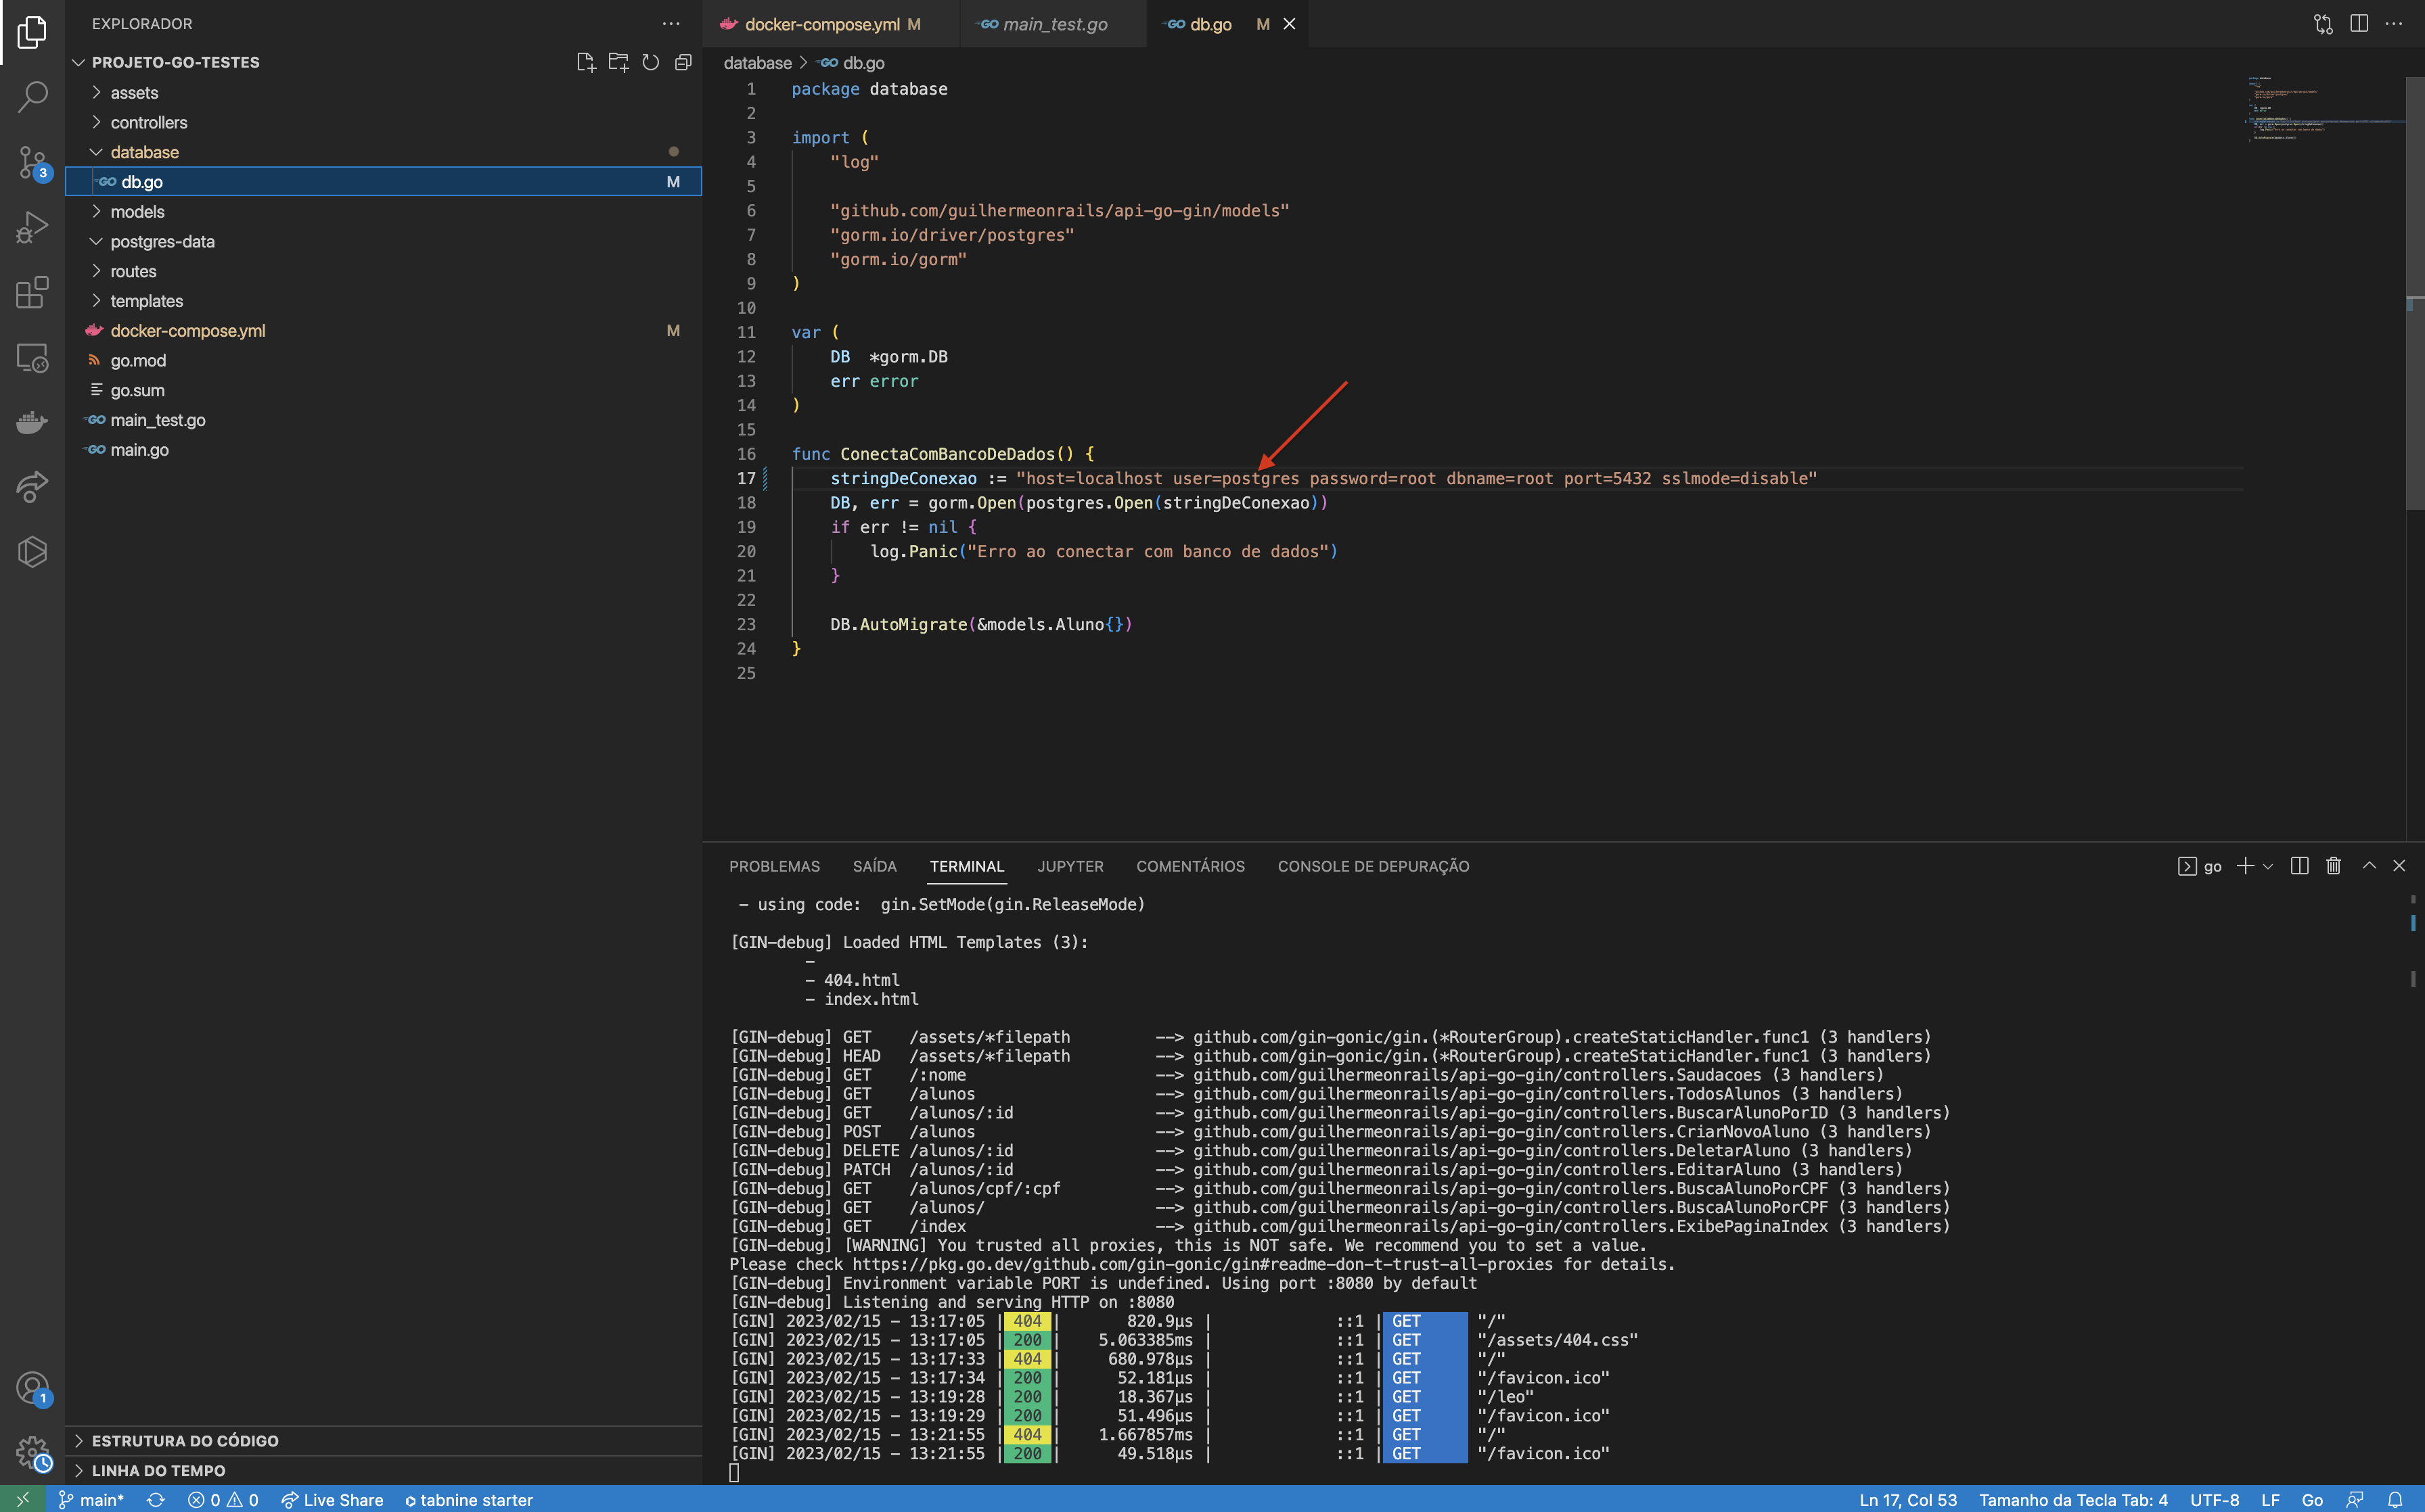
Task: Open terminal launch profile dropdown
Action: click(x=2268, y=866)
